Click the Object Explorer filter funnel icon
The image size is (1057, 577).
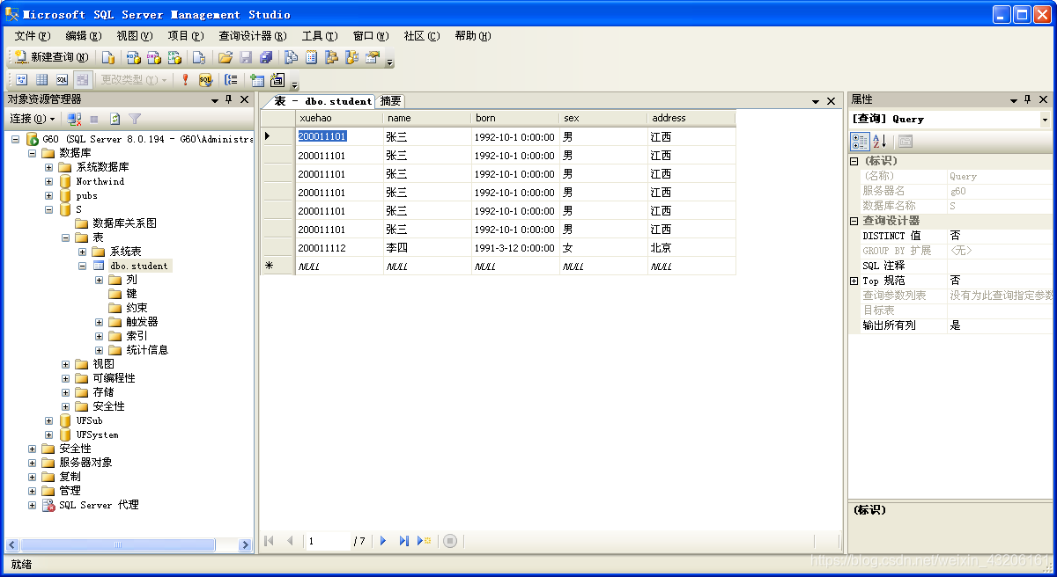tap(135, 118)
